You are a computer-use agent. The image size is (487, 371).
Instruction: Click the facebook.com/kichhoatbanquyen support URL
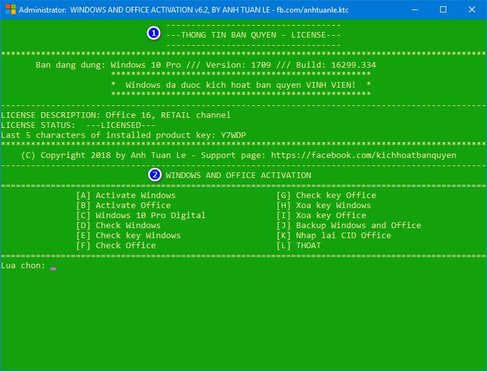pos(364,155)
